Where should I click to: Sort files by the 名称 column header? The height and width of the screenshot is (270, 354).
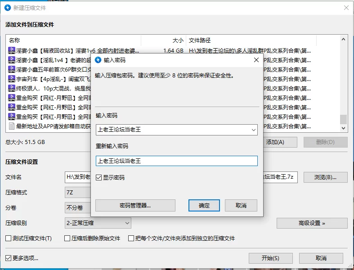(73, 40)
